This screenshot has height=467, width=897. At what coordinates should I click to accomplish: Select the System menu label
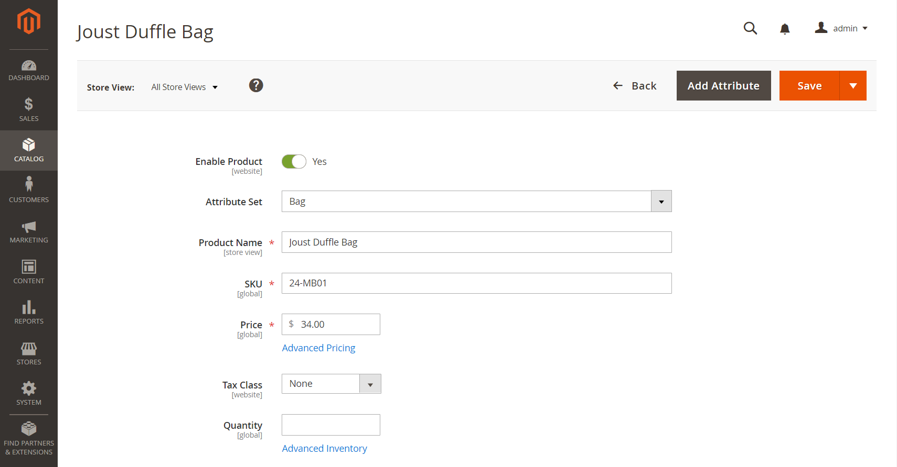[29, 402]
